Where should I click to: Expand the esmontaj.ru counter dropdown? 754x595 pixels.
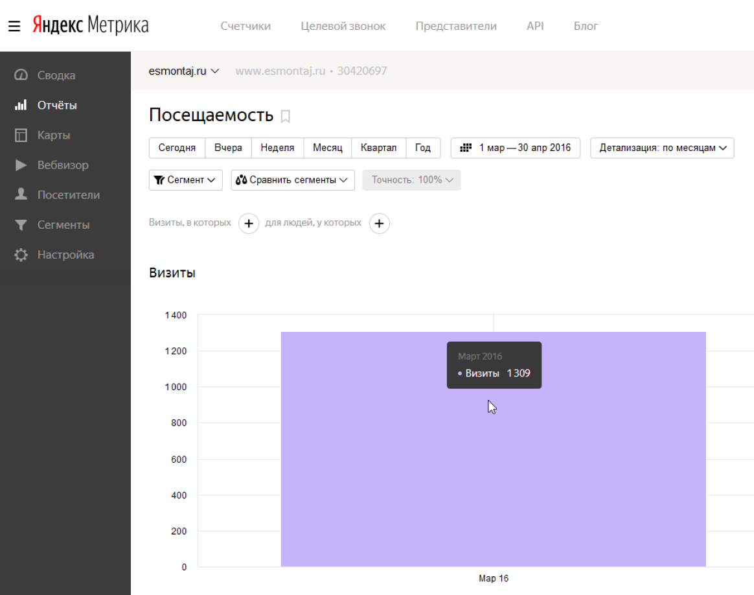click(184, 71)
